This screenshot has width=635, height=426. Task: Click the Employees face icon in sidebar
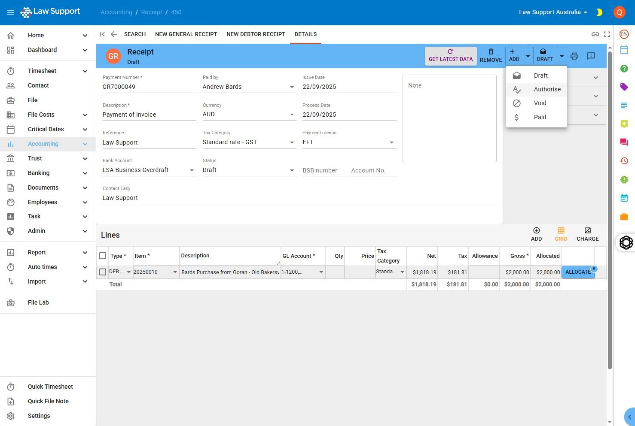click(x=11, y=202)
